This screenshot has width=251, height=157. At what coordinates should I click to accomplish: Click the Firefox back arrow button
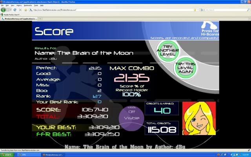click(3, 10)
